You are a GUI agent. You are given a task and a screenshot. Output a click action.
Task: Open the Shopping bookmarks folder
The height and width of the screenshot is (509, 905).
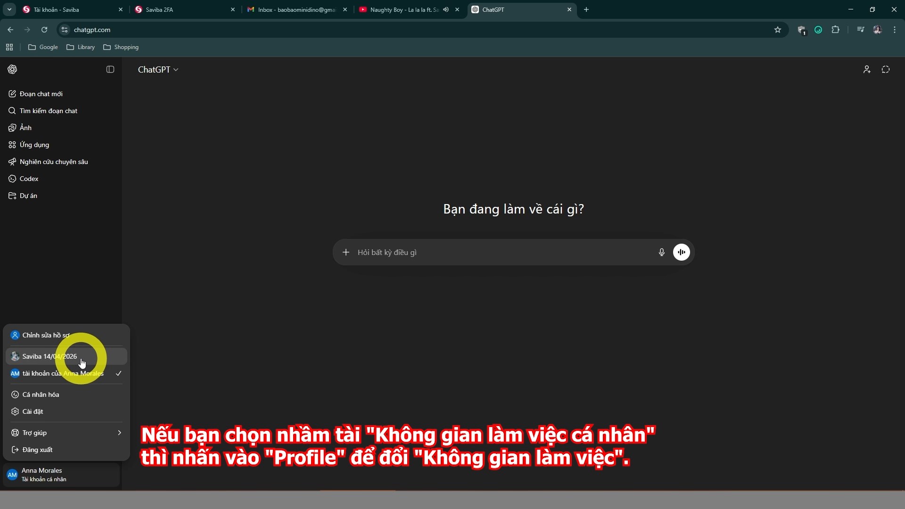(121, 47)
